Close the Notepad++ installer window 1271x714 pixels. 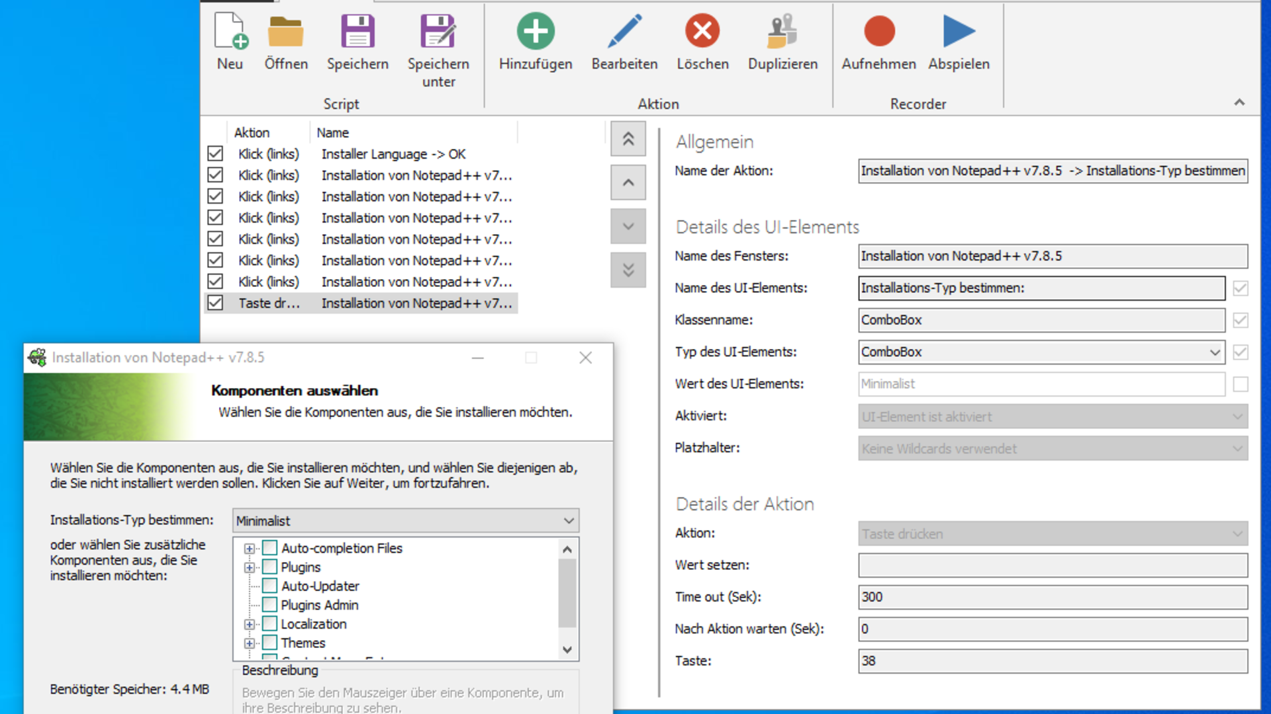point(585,358)
